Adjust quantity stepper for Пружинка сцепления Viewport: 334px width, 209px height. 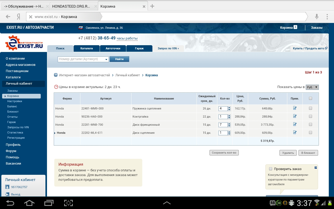229,109
